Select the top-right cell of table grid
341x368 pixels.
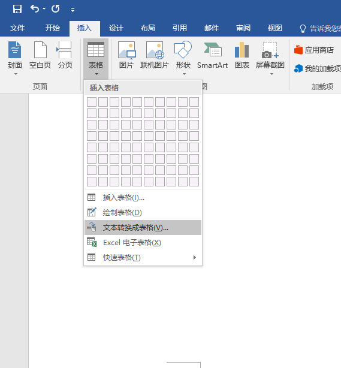194,102
